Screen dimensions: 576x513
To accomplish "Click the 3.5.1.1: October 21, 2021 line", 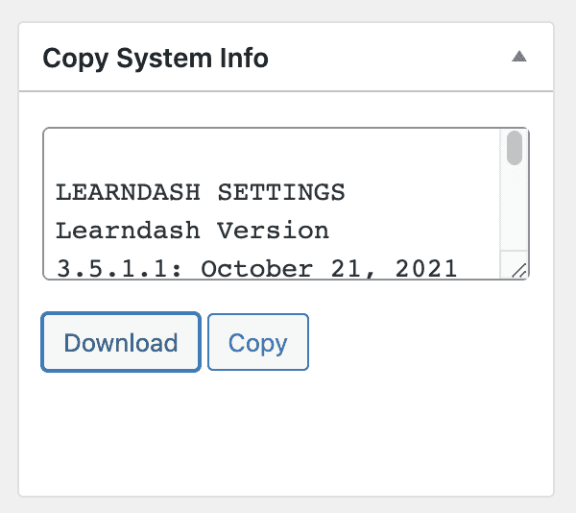I will click(256, 269).
